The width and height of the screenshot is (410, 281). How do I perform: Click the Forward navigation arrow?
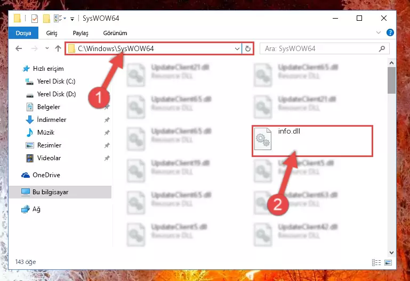pos(34,48)
